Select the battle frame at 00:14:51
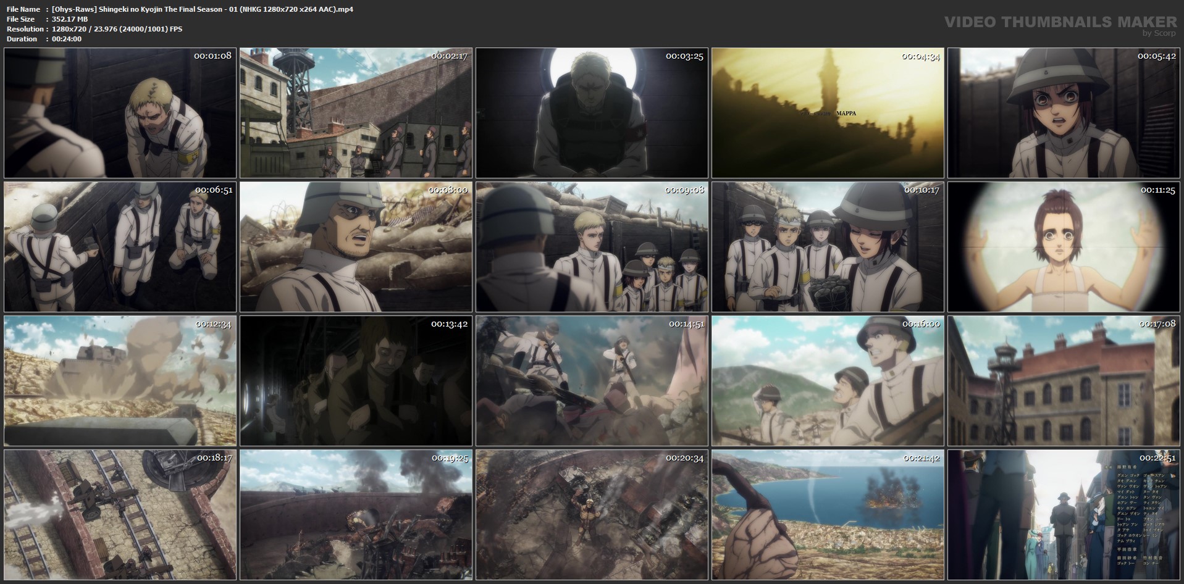 tap(592, 381)
